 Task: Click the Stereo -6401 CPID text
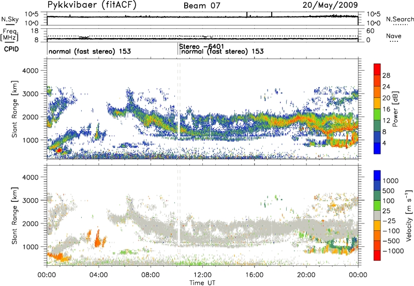click(201, 46)
